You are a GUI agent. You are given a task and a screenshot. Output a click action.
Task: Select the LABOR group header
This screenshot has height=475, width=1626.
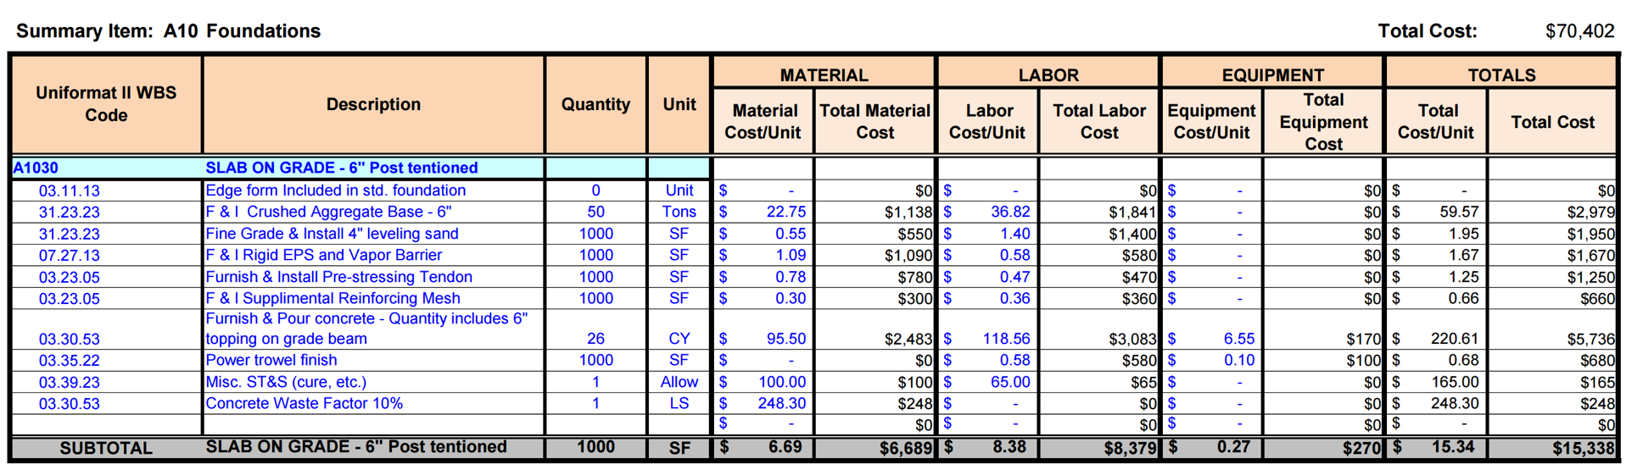coord(1048,75)
